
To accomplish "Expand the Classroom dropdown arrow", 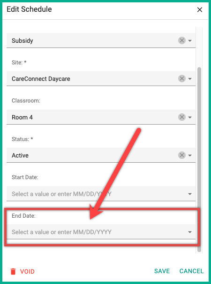I will (x=190, y=118).
